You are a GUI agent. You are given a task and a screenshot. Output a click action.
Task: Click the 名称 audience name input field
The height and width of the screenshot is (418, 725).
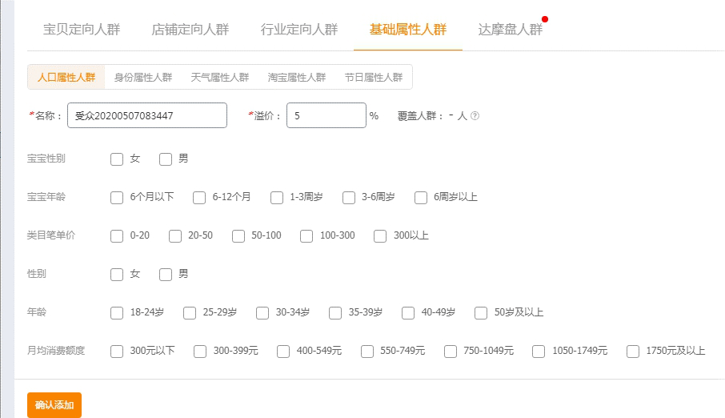147,115
